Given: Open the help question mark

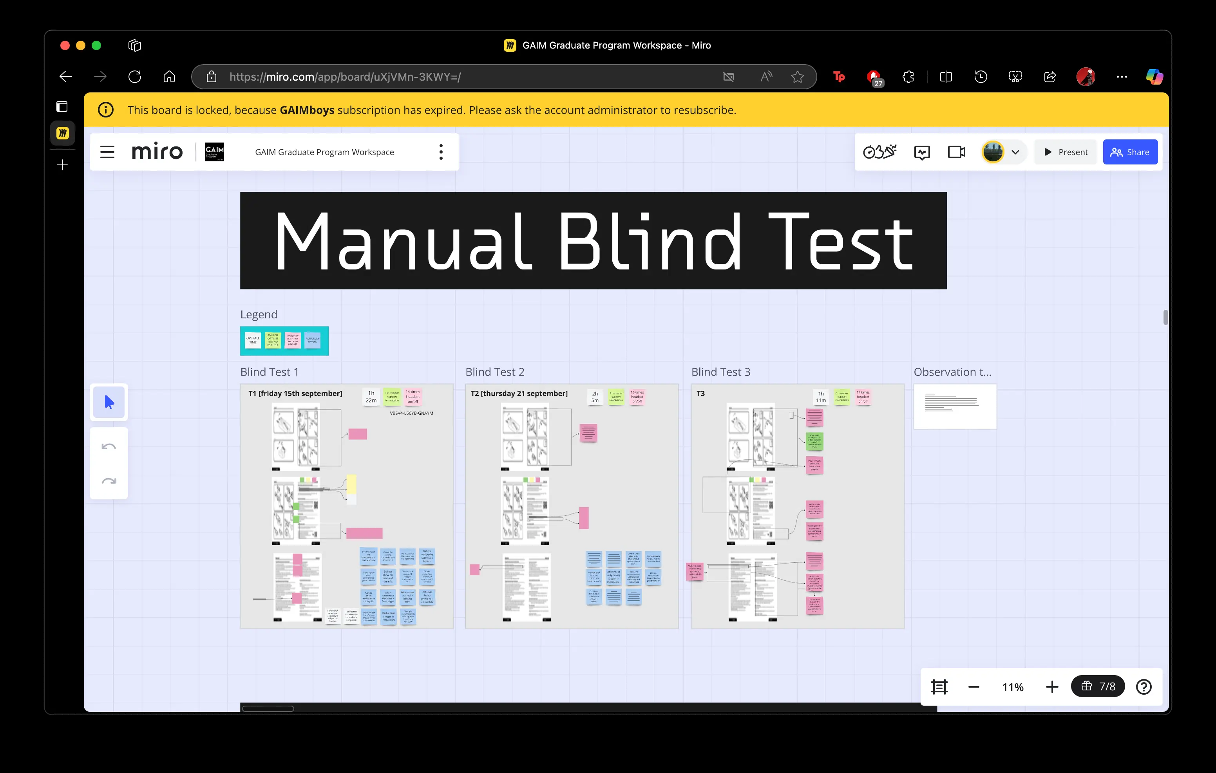Looking at the screenshot, I should pyautogui.click(x=1143, y=687).
